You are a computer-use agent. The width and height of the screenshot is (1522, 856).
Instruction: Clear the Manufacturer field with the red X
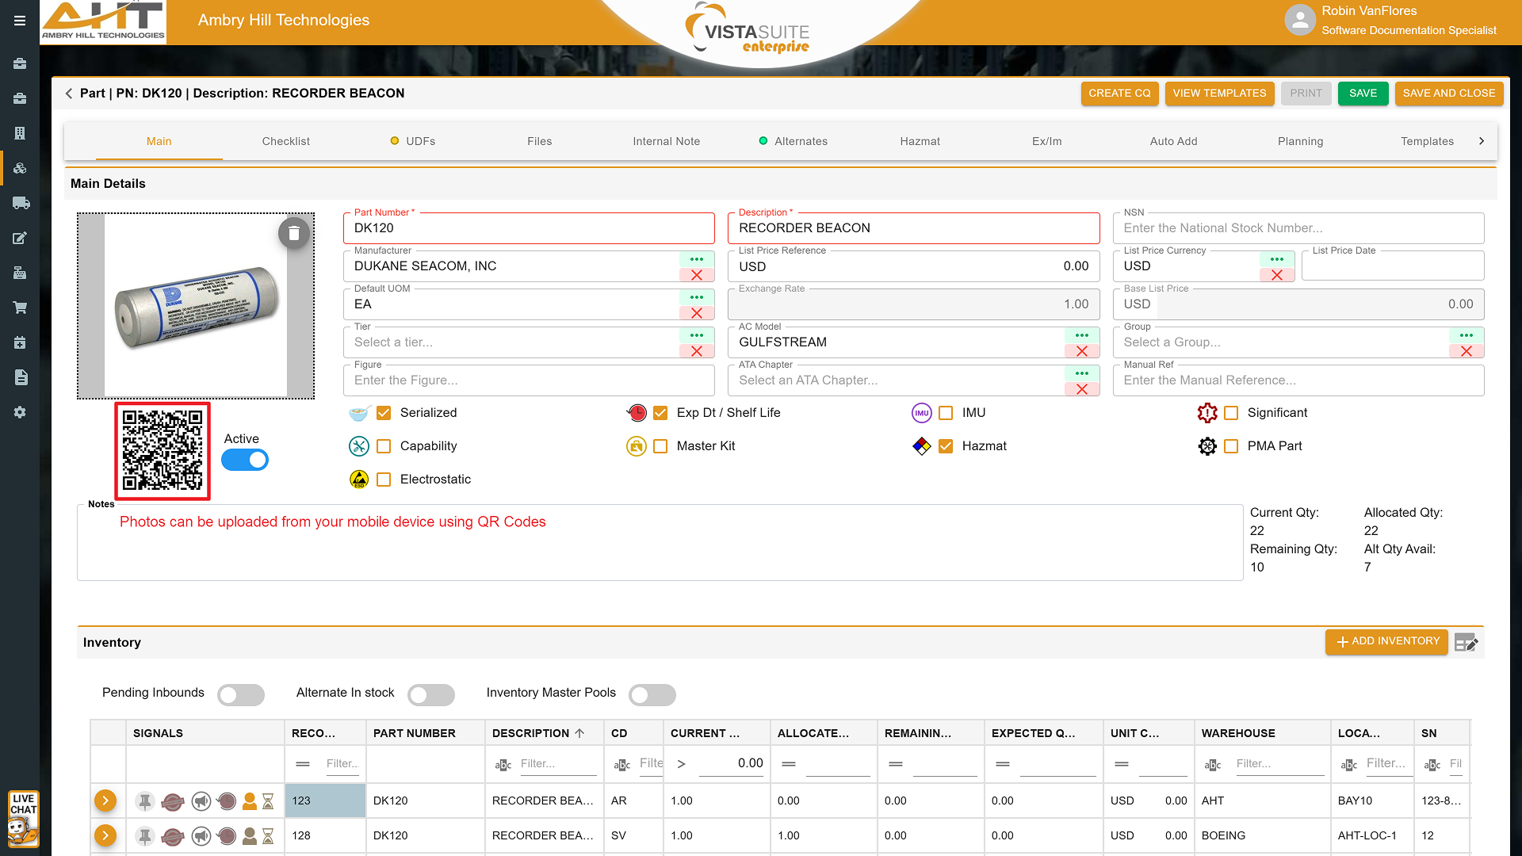tap(697, 275)
